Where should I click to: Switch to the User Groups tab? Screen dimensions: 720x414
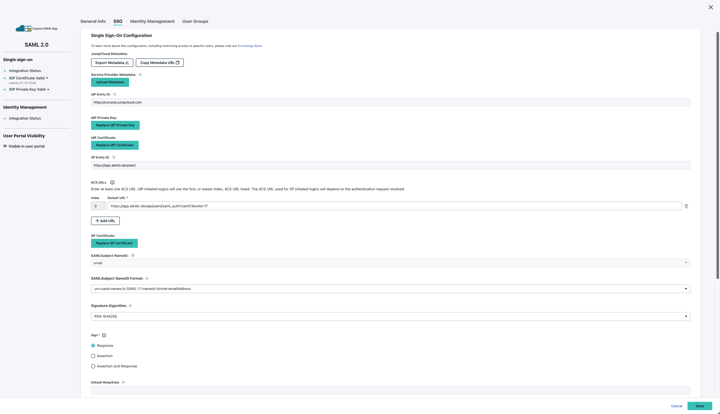click(x=195, y=21)
